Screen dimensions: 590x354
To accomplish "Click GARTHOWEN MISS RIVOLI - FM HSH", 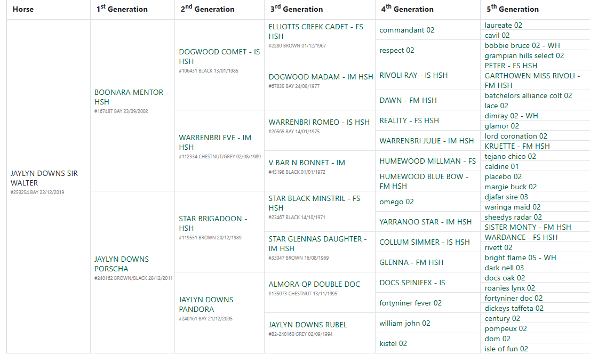I will (532, 81).
